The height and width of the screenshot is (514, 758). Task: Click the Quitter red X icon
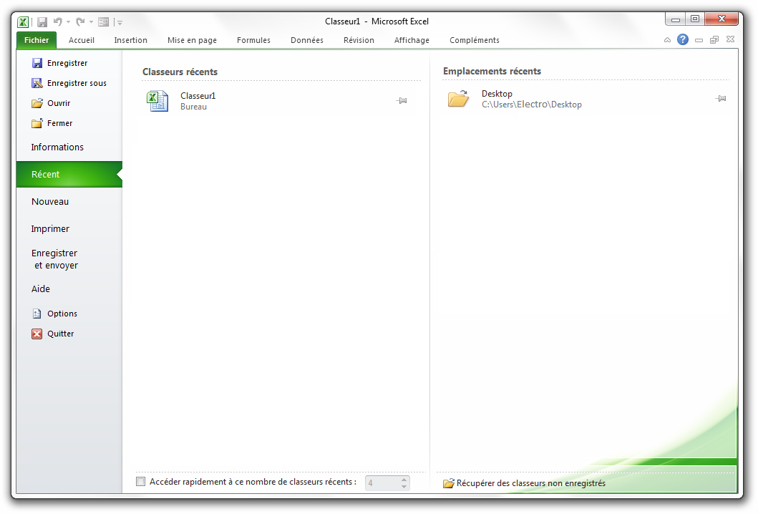pos(37,334)
